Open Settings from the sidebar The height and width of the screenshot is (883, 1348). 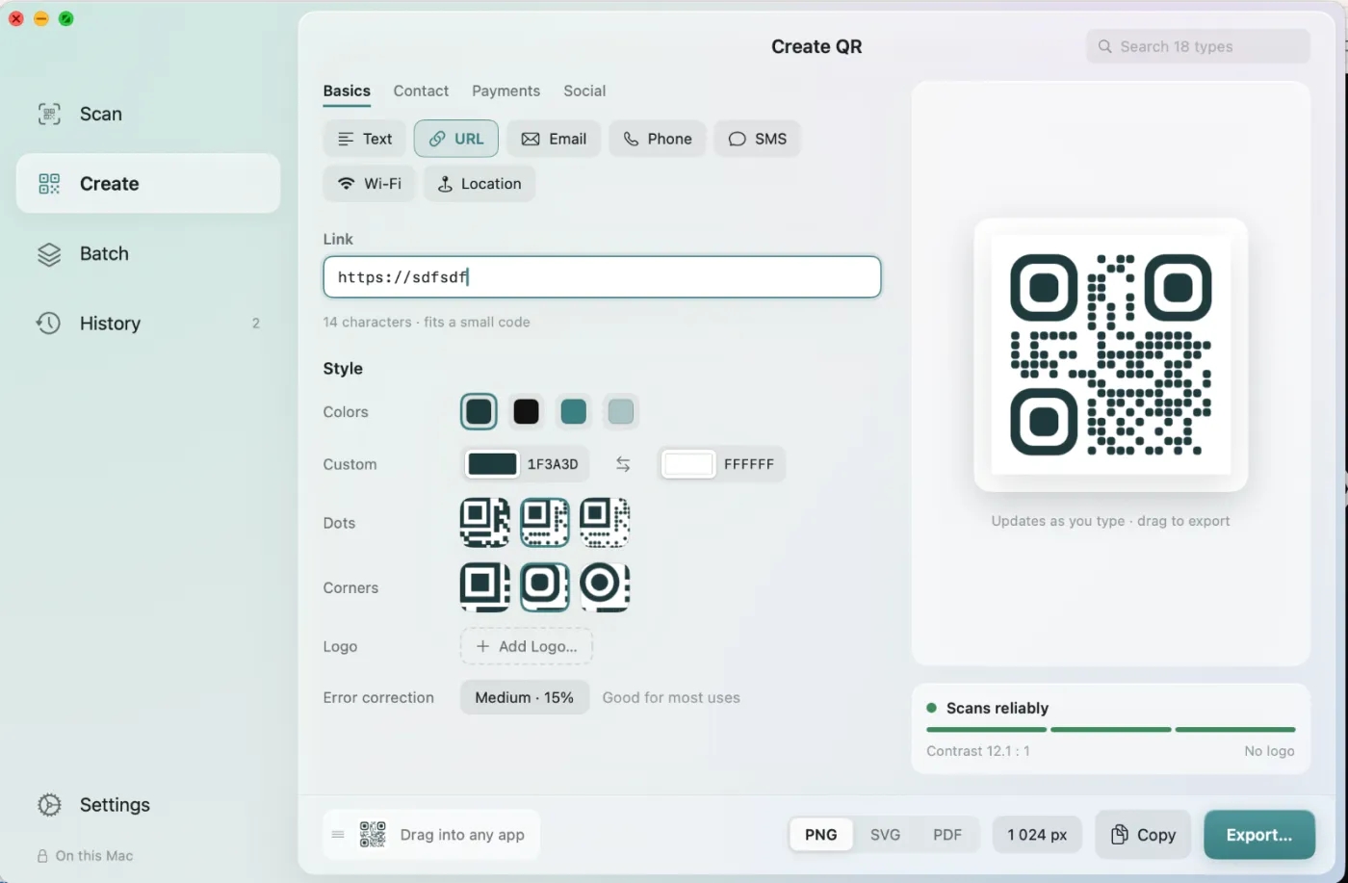pyautogui.click(x=148, y=805)
